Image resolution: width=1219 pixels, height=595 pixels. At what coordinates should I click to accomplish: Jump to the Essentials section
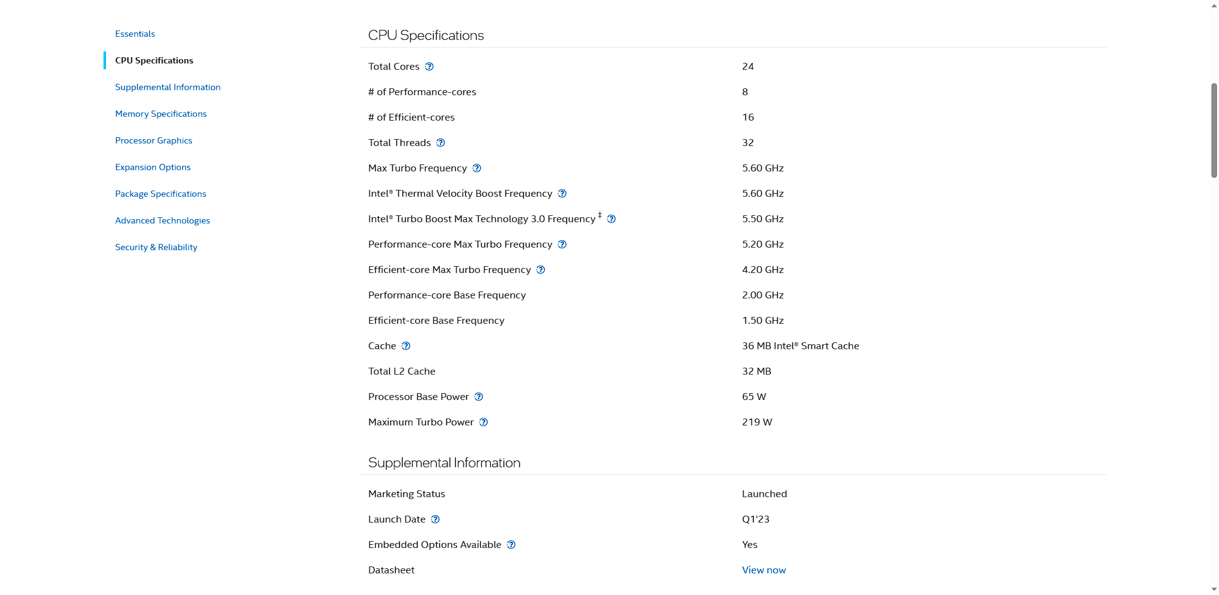tap(135, 34)
